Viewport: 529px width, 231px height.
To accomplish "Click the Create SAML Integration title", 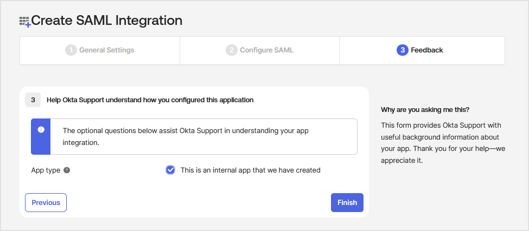I will (x=106, y=21).
